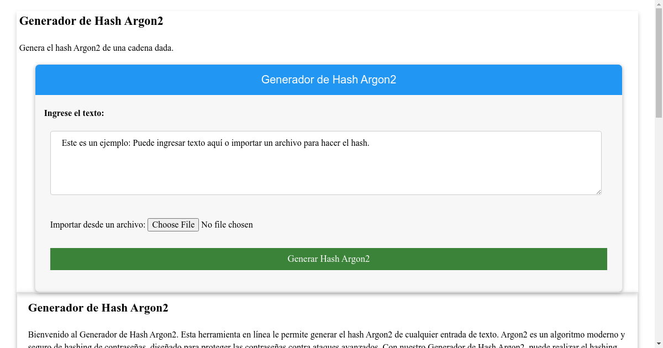Click the page title 'Generador de Hash Argon2'
Viewport: 663px width, 348px height.
click(91, 21)
